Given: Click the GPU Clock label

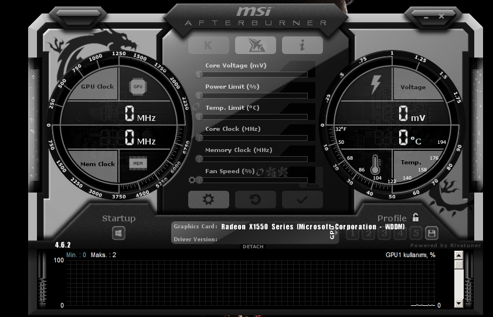Looking at the screenshot, I should (97, 86).
